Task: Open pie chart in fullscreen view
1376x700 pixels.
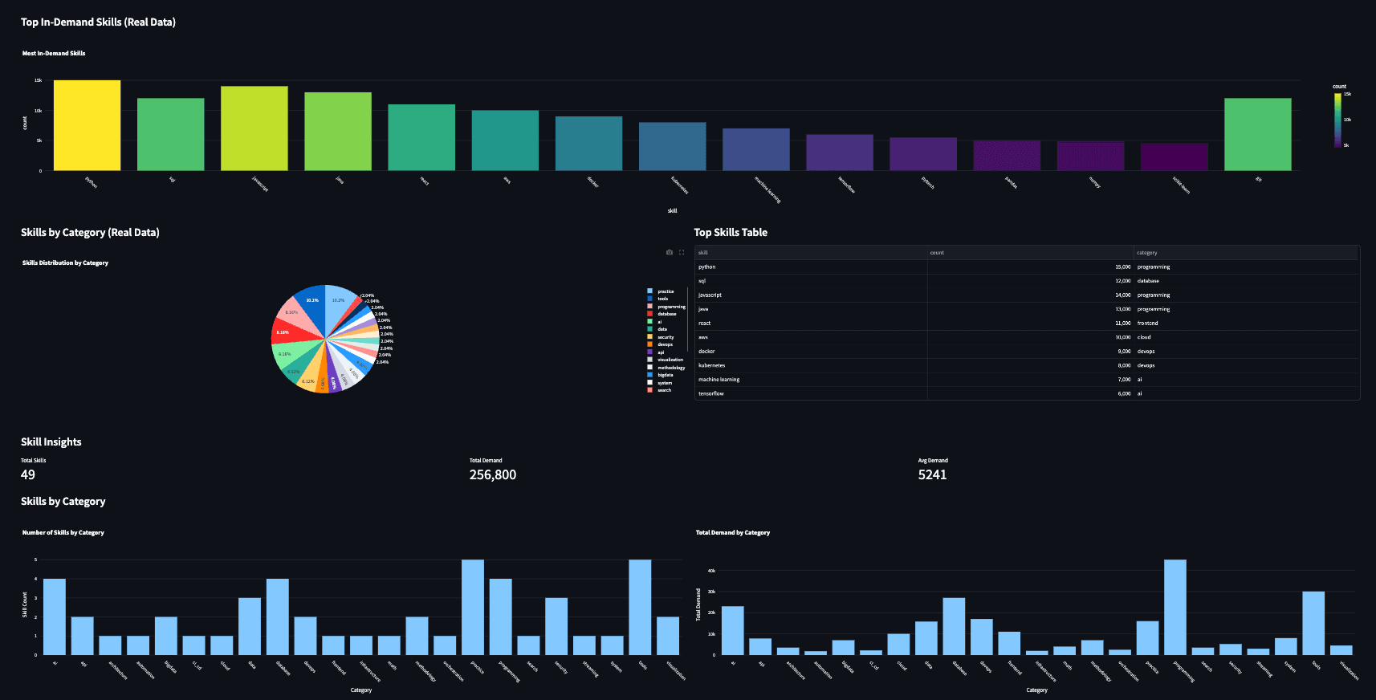Action: click(682, 252)
